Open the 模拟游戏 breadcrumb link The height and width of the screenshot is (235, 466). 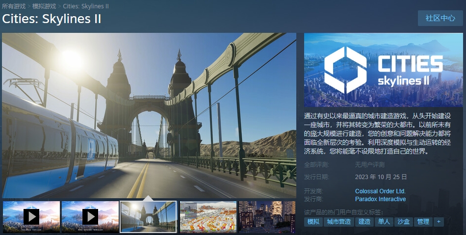click(44, 6)
